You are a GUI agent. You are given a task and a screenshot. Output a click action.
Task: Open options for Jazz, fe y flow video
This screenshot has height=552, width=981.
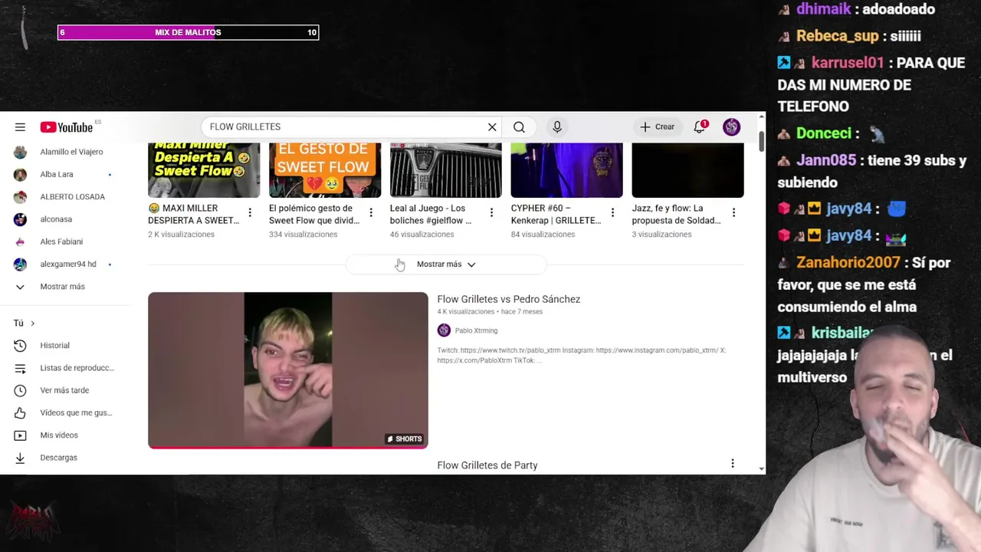pyautogui.click(x=733, y=212)
